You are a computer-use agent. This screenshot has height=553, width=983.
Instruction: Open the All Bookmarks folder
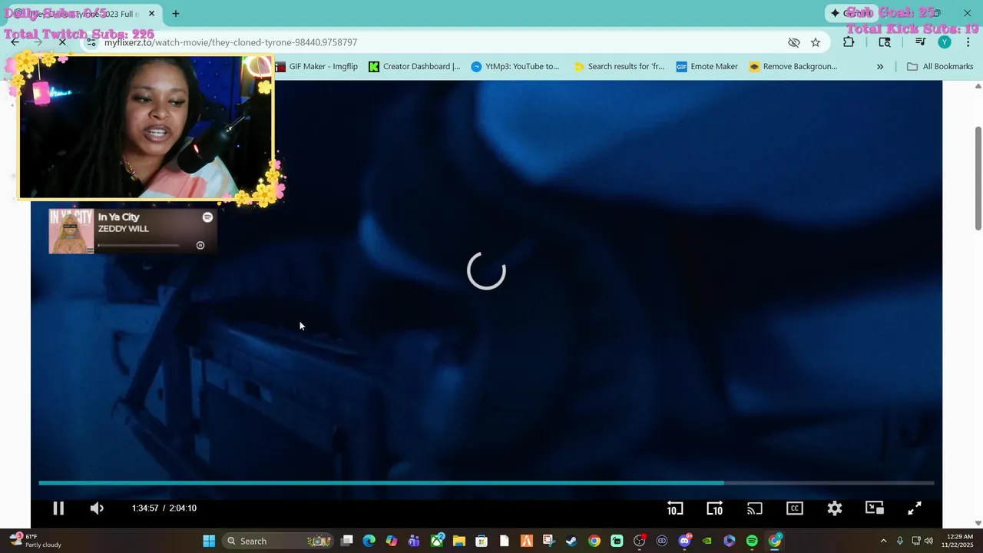940,67
